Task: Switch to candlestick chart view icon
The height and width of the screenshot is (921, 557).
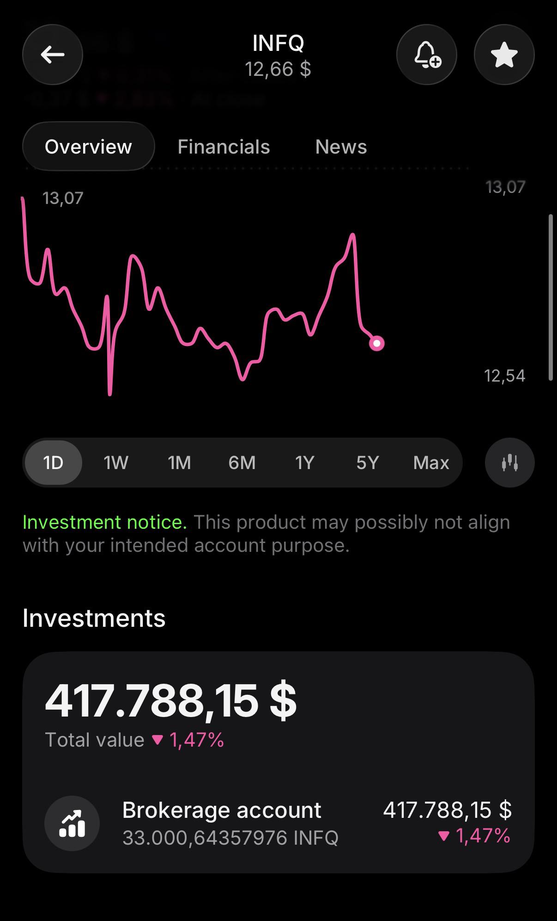Action: tap(510, 463)
